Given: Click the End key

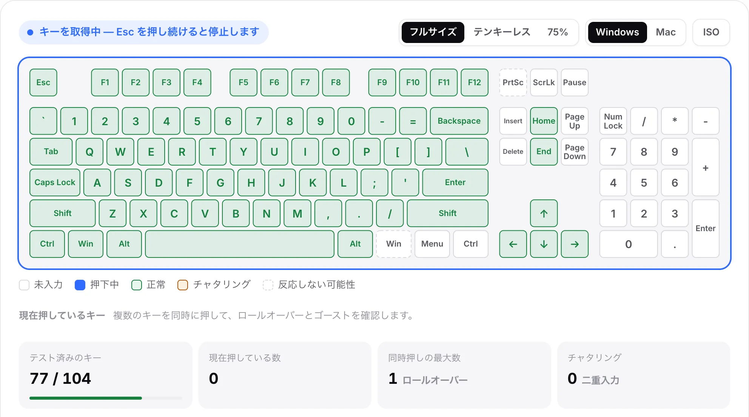Looking at the screenshot, I should tap(544, 152).
